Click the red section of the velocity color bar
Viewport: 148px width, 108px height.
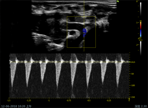141,26
